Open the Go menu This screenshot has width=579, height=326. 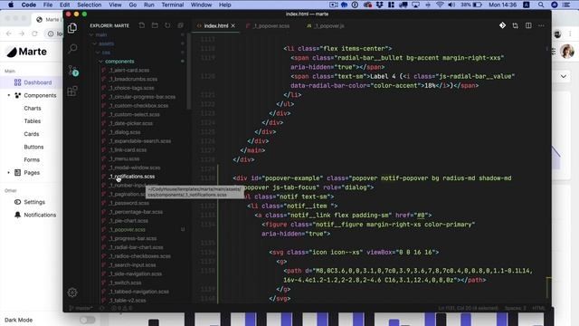[133, 5]
